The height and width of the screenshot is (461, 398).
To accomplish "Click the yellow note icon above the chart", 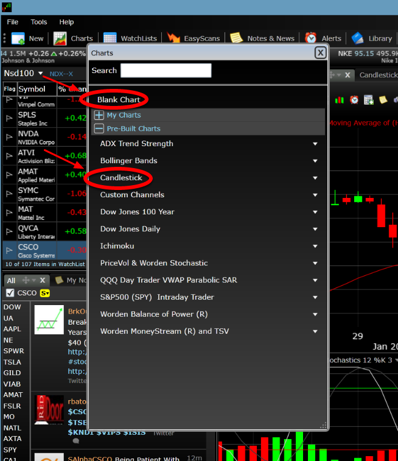I will click(383, 100).
